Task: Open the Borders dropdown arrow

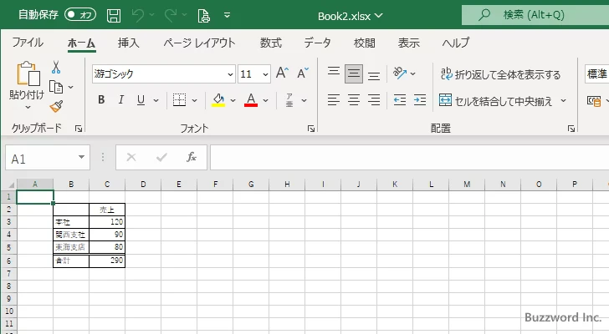Action: [x=194, y=100]
